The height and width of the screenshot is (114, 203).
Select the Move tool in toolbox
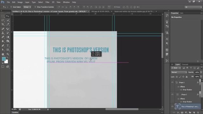(x=8, y=16)
